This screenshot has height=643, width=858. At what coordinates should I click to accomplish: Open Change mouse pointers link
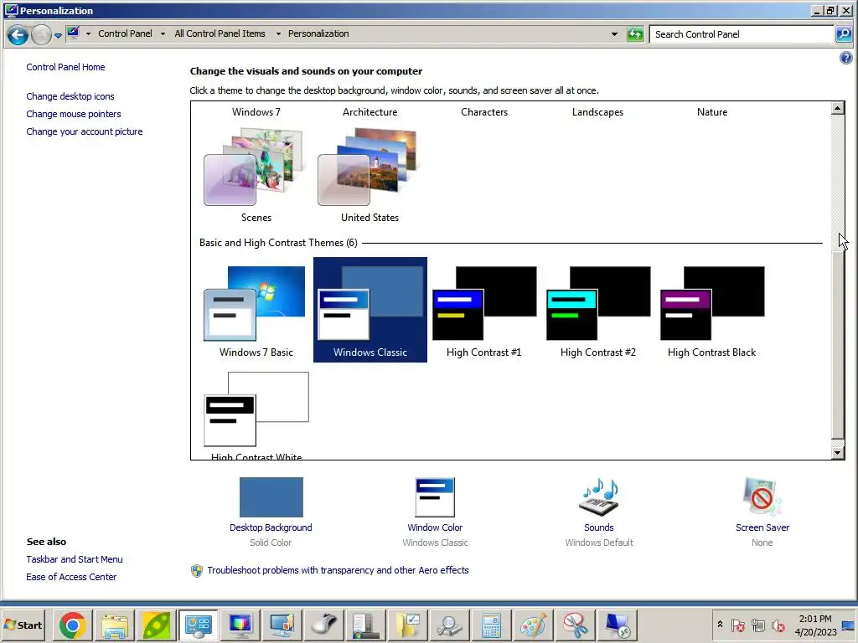click(x=74, y=114)
